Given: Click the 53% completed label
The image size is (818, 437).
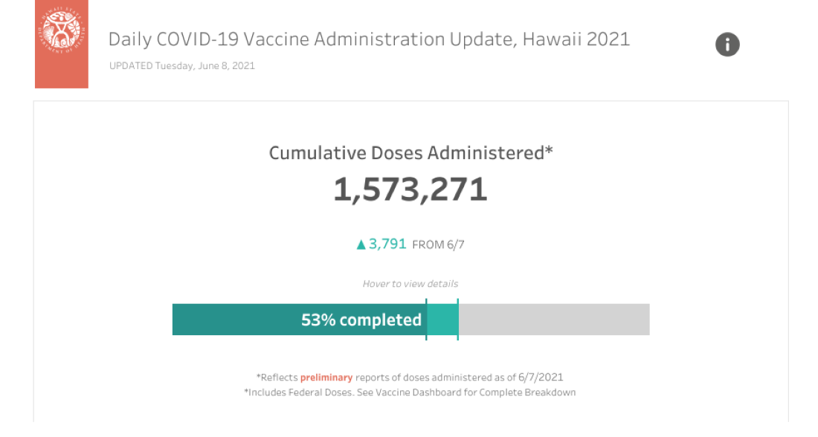Looking at the screenshot, I should (x=361, y=320).
